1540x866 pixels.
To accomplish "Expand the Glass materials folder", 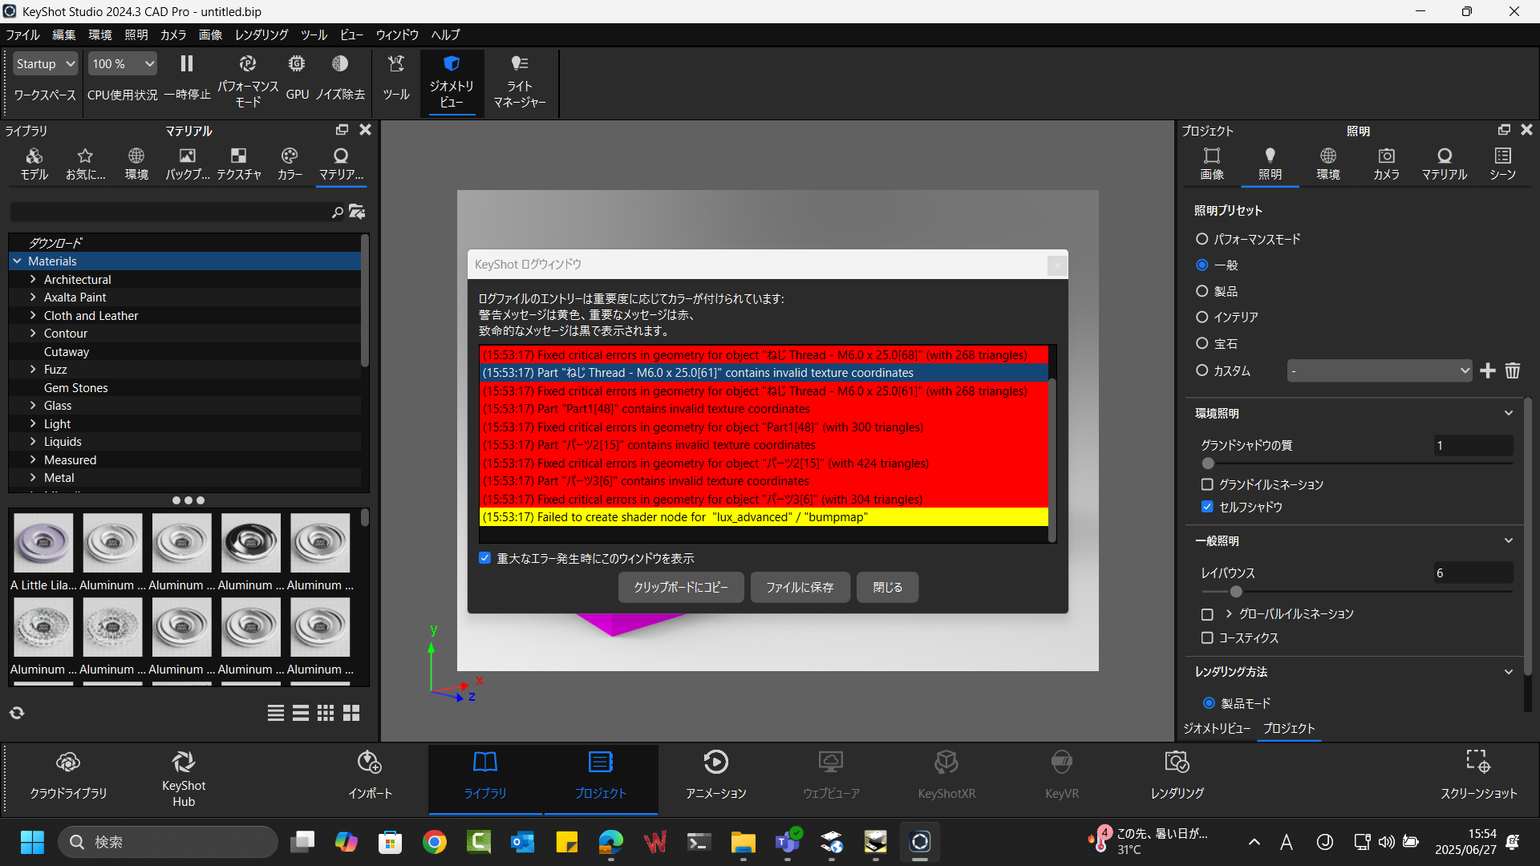I will [33, 406].
